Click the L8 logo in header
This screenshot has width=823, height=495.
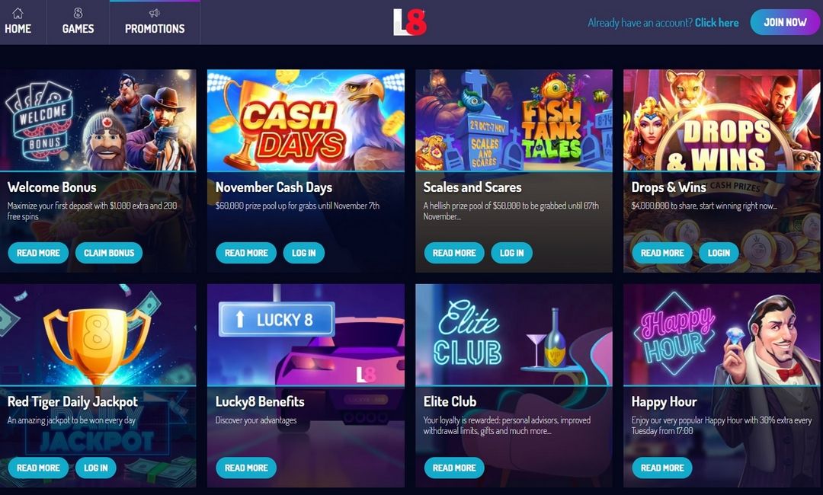pos(410,23)
